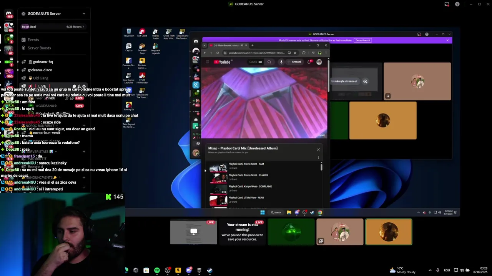Select the live screen share stream thumbnail
Image resolution: width=492 pixels, height=276 pixels.
coord(193,232)
